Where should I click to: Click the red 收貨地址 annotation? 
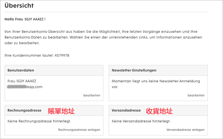[x=159, y=111]
